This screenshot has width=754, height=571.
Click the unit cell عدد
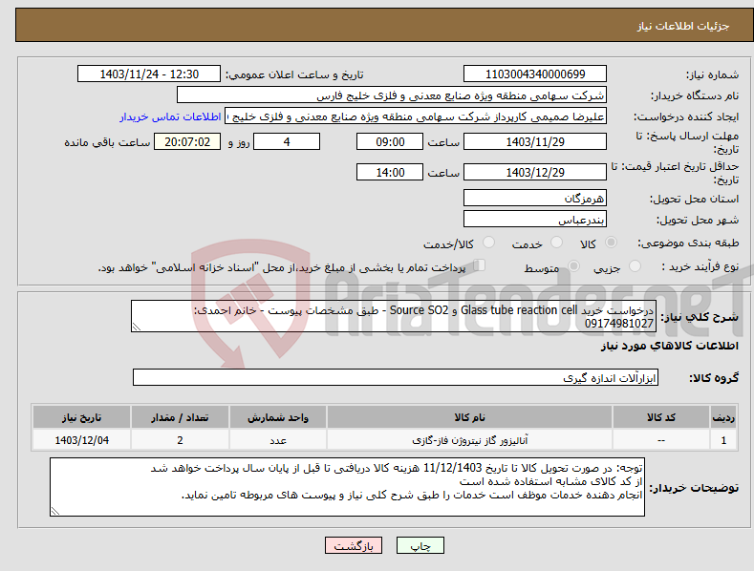(278, 440)
